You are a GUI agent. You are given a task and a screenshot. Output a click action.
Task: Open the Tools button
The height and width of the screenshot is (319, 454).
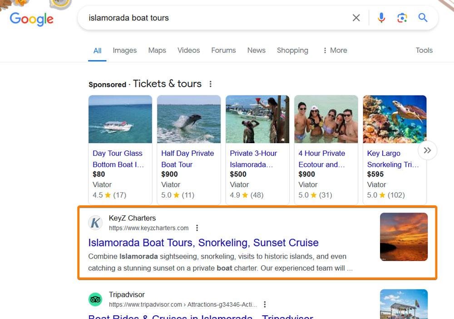tap(424, 50)
